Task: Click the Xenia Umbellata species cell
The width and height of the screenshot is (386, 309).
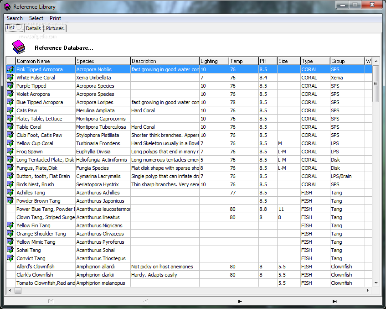Action: [103, 78]
